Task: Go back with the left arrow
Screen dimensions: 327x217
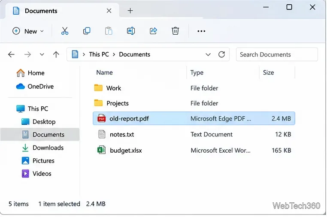Action: click(11, 54)
